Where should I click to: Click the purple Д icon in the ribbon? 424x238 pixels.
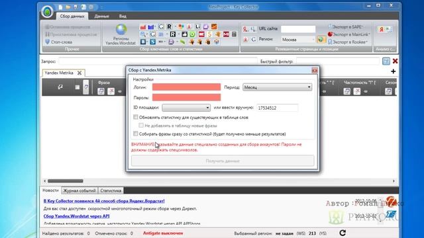pyautogui.click(x=171, y=42)
